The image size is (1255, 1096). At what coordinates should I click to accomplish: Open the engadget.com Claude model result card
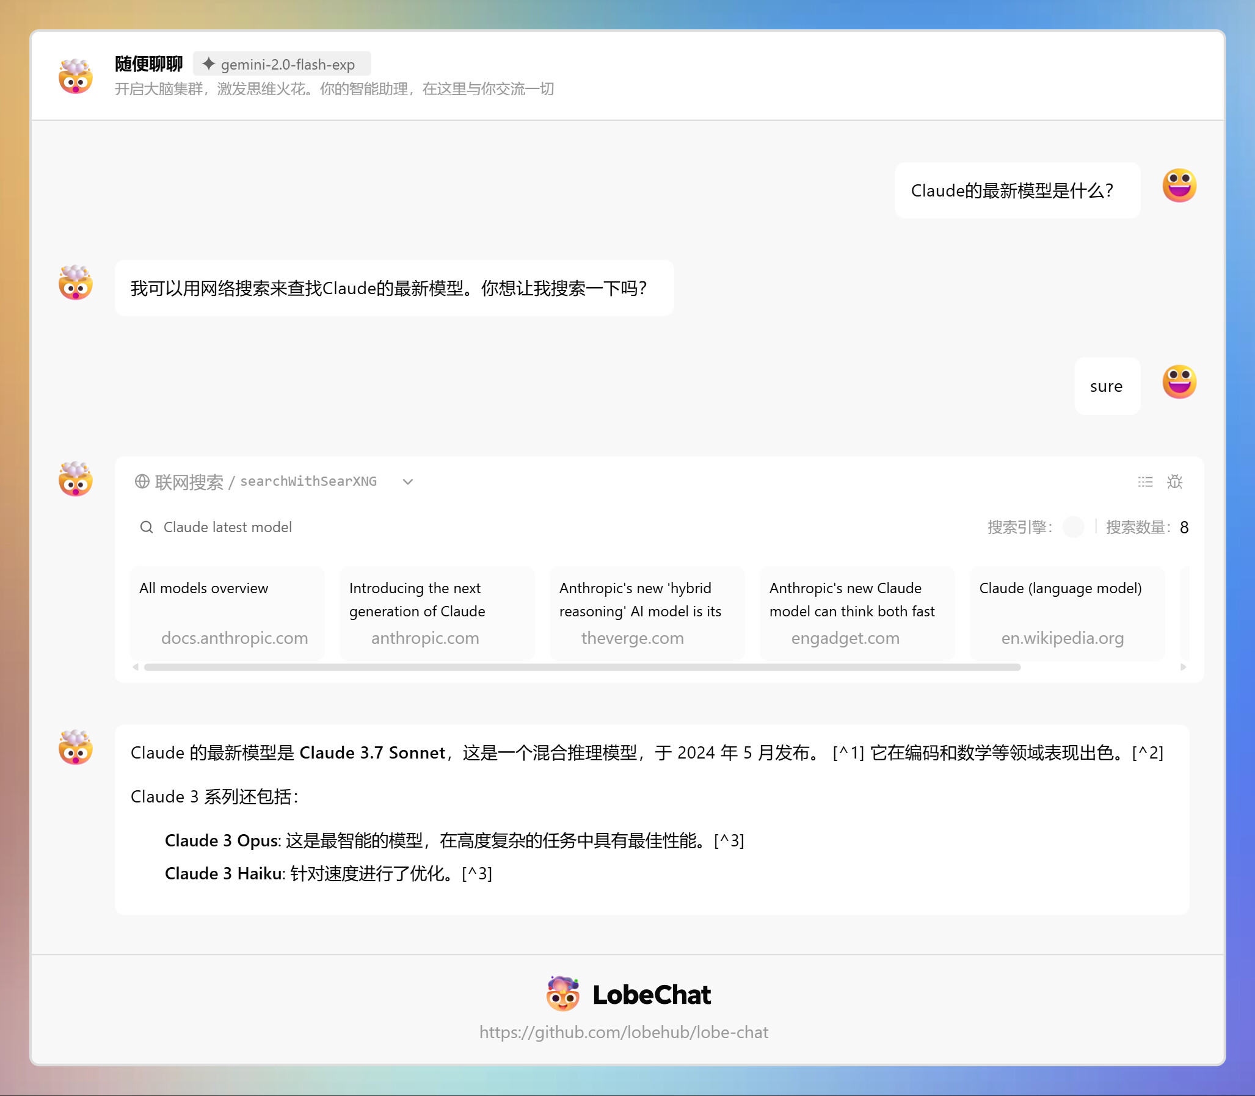pyautogui.click(x=857, y=613)
